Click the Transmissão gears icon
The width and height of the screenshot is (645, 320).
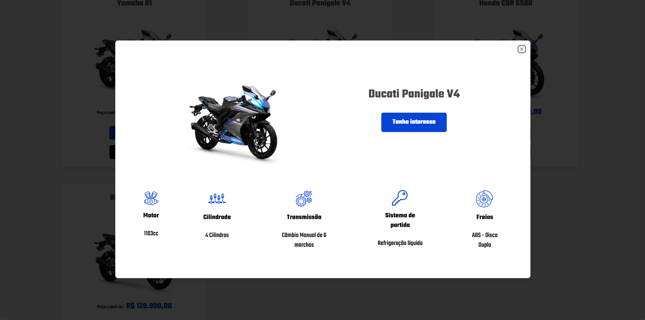pos(304,199)
